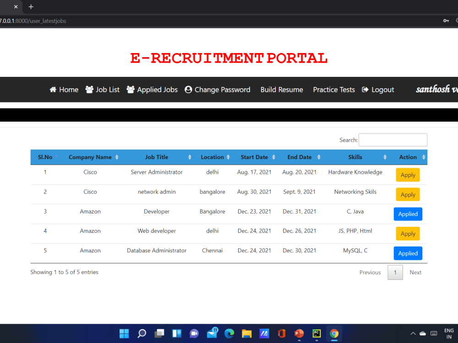Click the Change Password user-circle icon

point(188,90)
